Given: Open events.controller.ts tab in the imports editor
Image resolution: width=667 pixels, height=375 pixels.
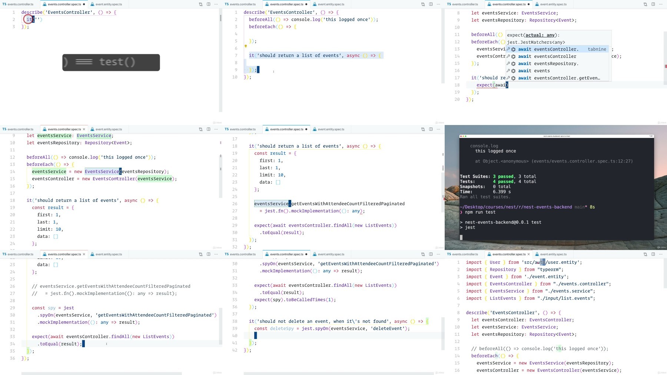Looking at the screenshot, I should pyautogui.click(x=463, y=254).
